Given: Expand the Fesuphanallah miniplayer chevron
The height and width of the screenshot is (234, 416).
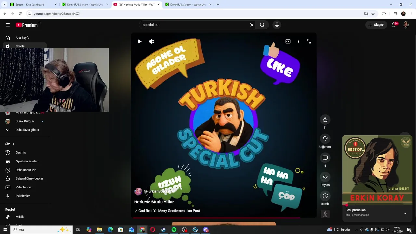Looking at the screenshot, I should coord(405,214).
